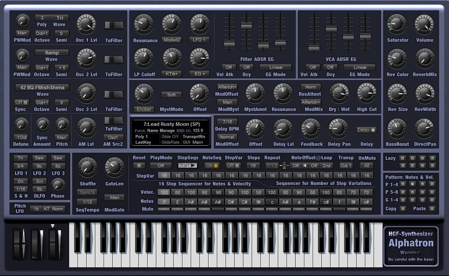Select the Osc 1 Lvl knob
Screen dimensions: 449x276
(86, 25)
